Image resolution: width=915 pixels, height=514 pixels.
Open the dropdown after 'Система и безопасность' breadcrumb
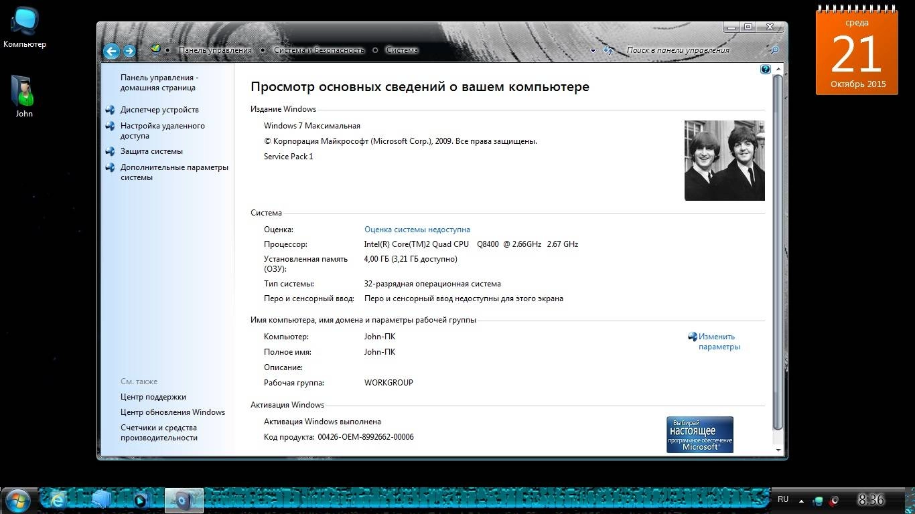coord(375,50)
